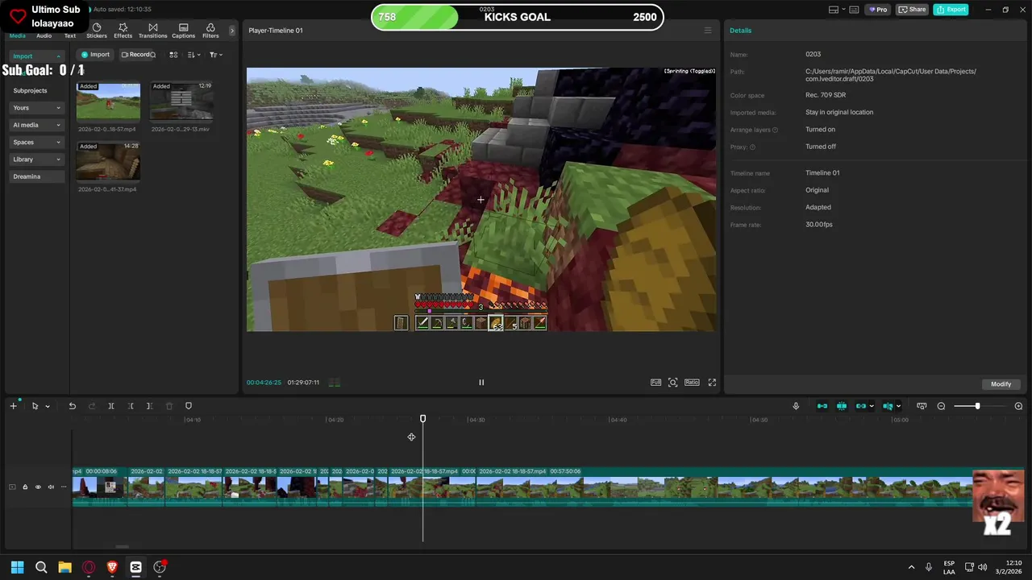
Task: Zoom in the timeline
Action: coord(1018,406)
